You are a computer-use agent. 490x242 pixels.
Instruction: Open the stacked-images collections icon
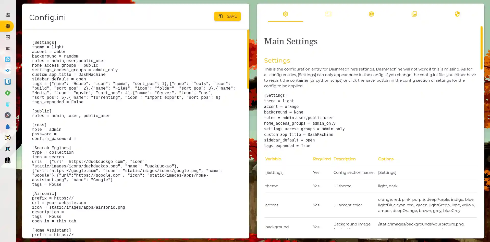(414, 14)
